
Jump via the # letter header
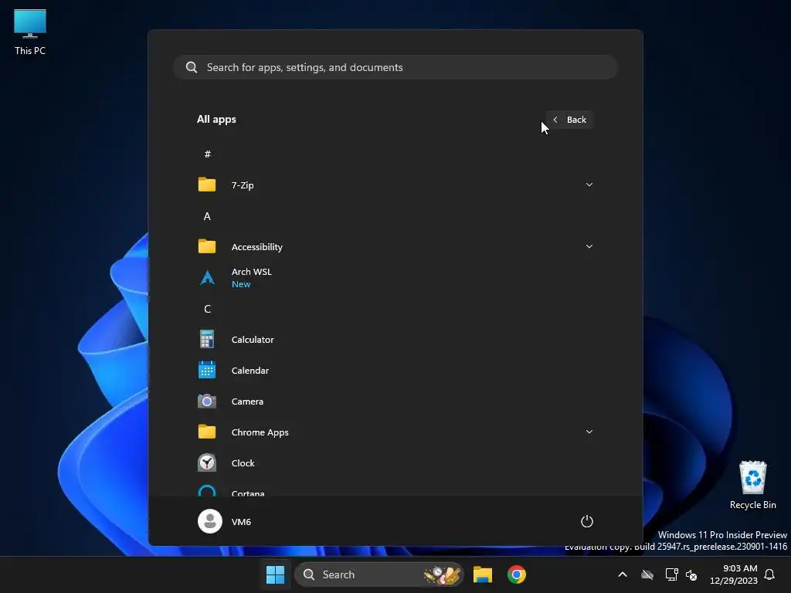coord(207,154)
